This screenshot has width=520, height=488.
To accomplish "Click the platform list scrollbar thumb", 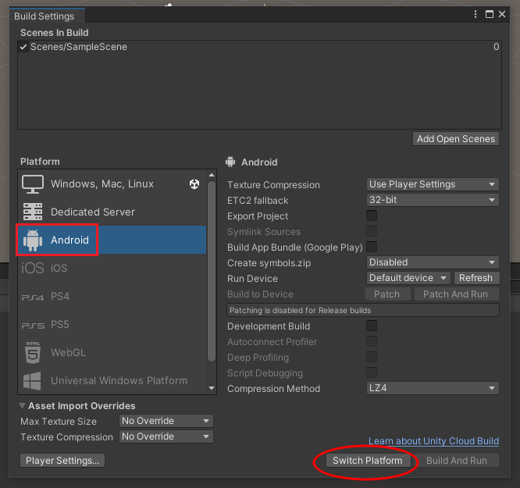I will [212, 271].
